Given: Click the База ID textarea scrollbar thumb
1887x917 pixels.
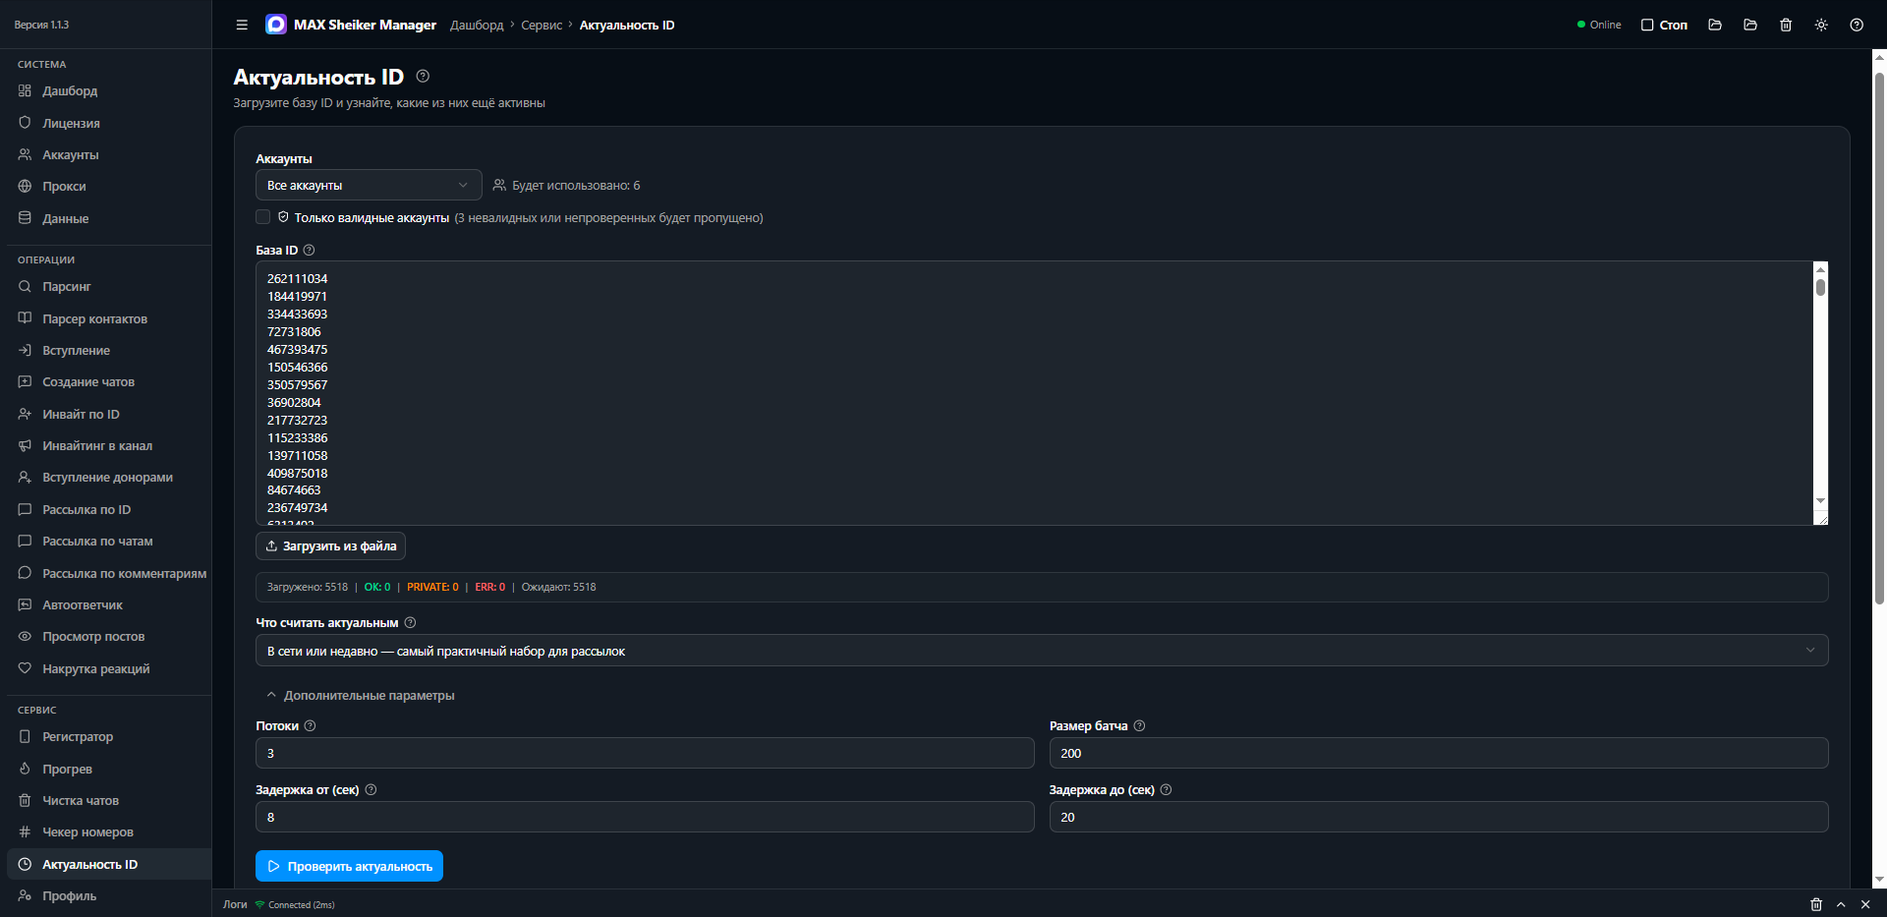Looking at the screenshot, I should [x=1820, y=287].
